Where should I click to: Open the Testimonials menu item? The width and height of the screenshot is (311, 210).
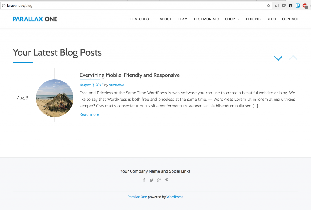206,19
